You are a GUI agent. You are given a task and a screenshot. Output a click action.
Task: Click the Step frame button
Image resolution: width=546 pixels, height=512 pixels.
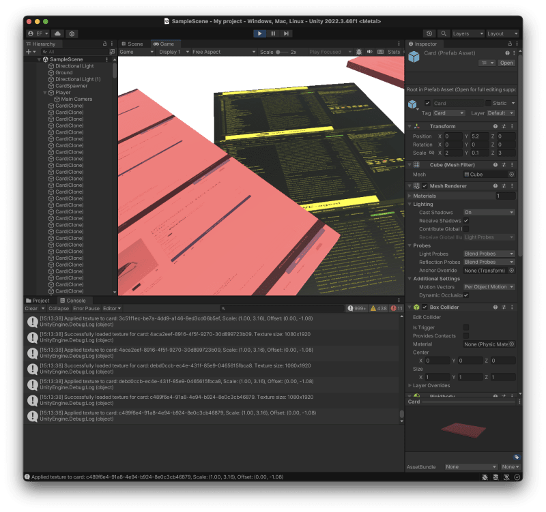pyautogui.click(x=286, y=33)
